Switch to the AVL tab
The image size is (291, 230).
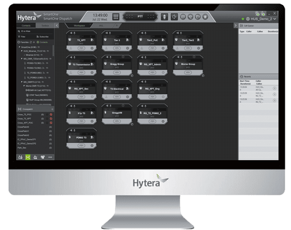coord(101,25)
